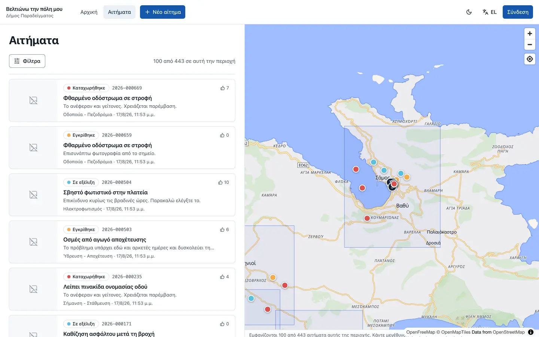The height and width of the screenshot is (337, 539).
Task: Open the Λείπει πινακίδα ονομασίας οδού request
Action: tap(105, 287)
